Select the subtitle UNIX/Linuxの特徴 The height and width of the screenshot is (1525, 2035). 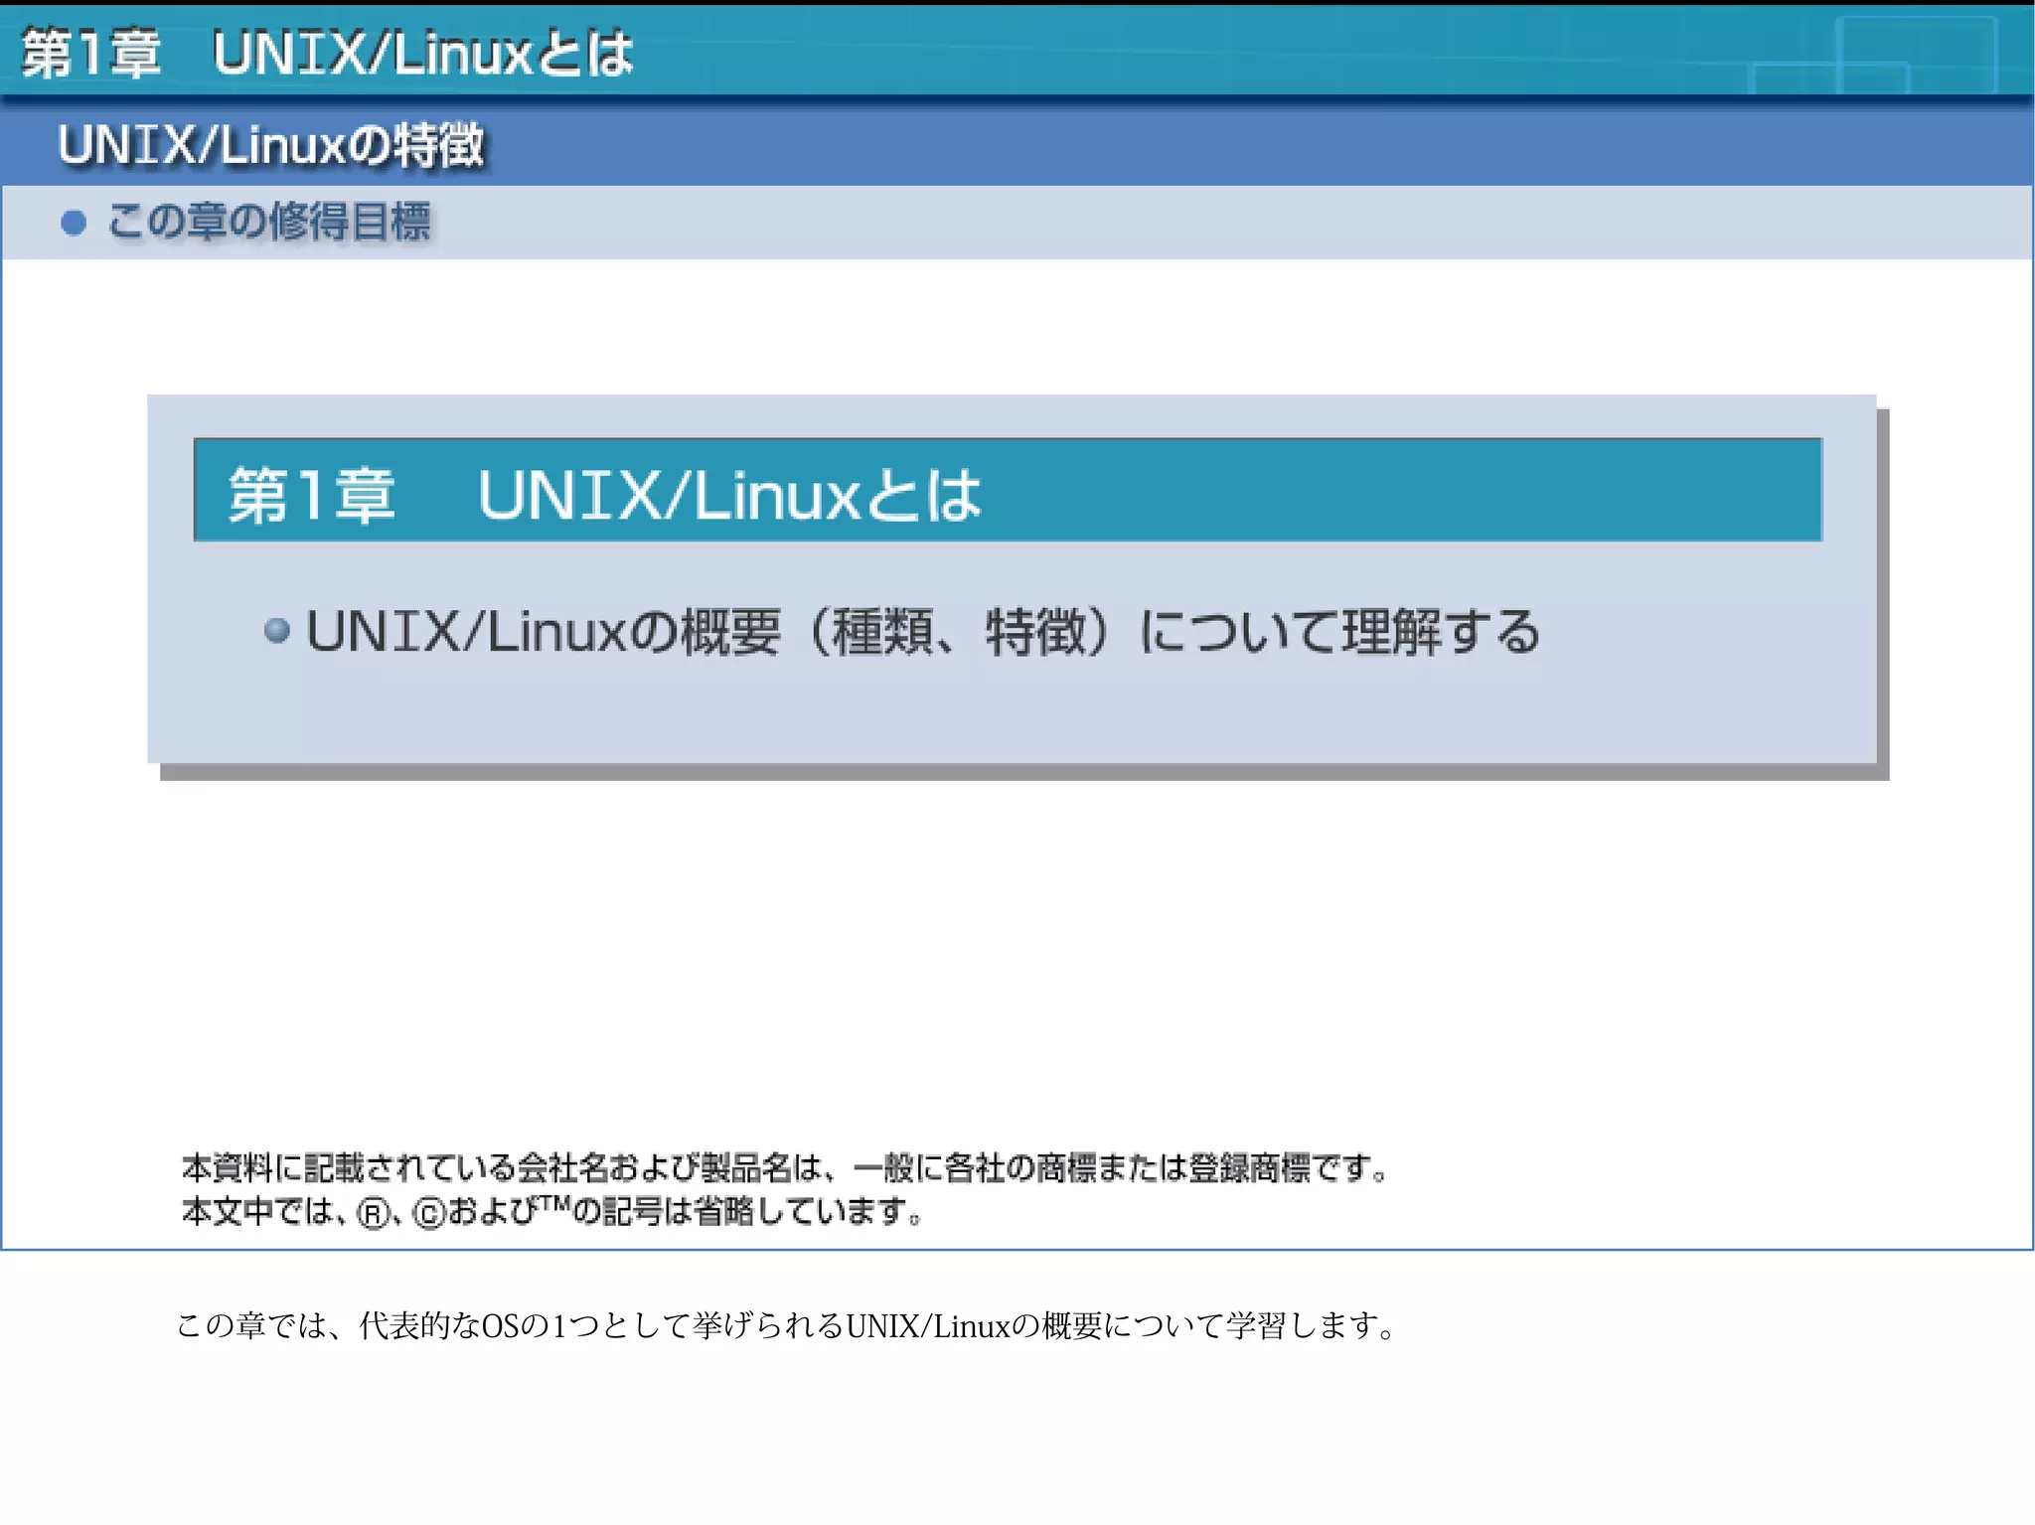click(x=271, y=145)
